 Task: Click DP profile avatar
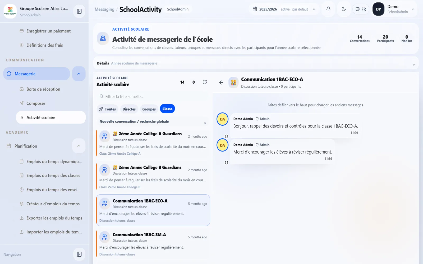tap(378, 9)
